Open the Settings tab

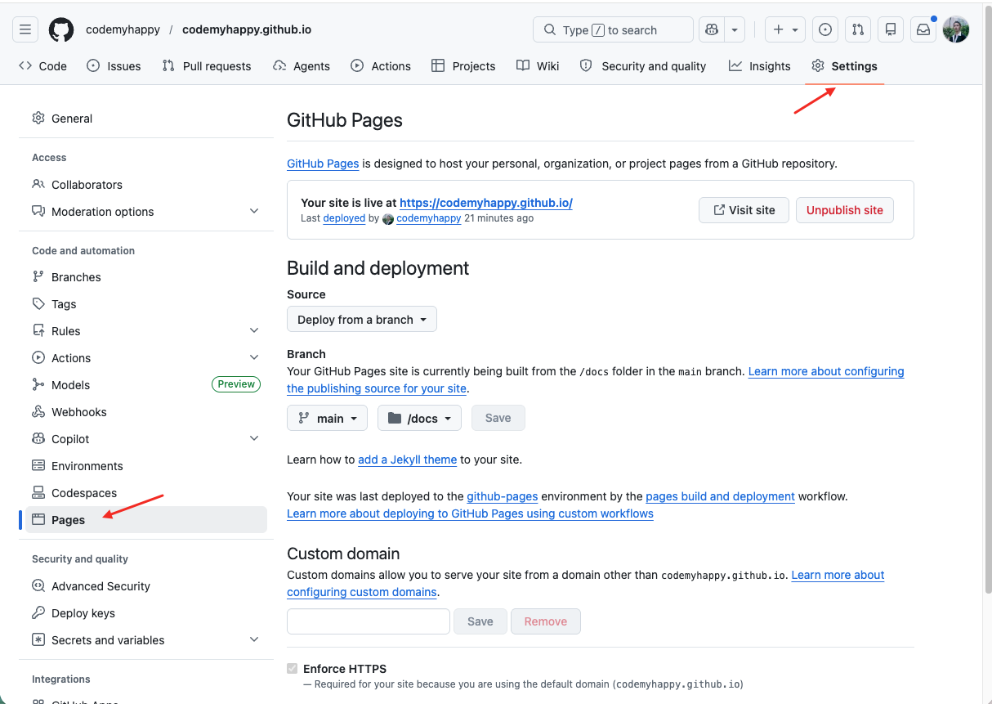pos(845,66)
